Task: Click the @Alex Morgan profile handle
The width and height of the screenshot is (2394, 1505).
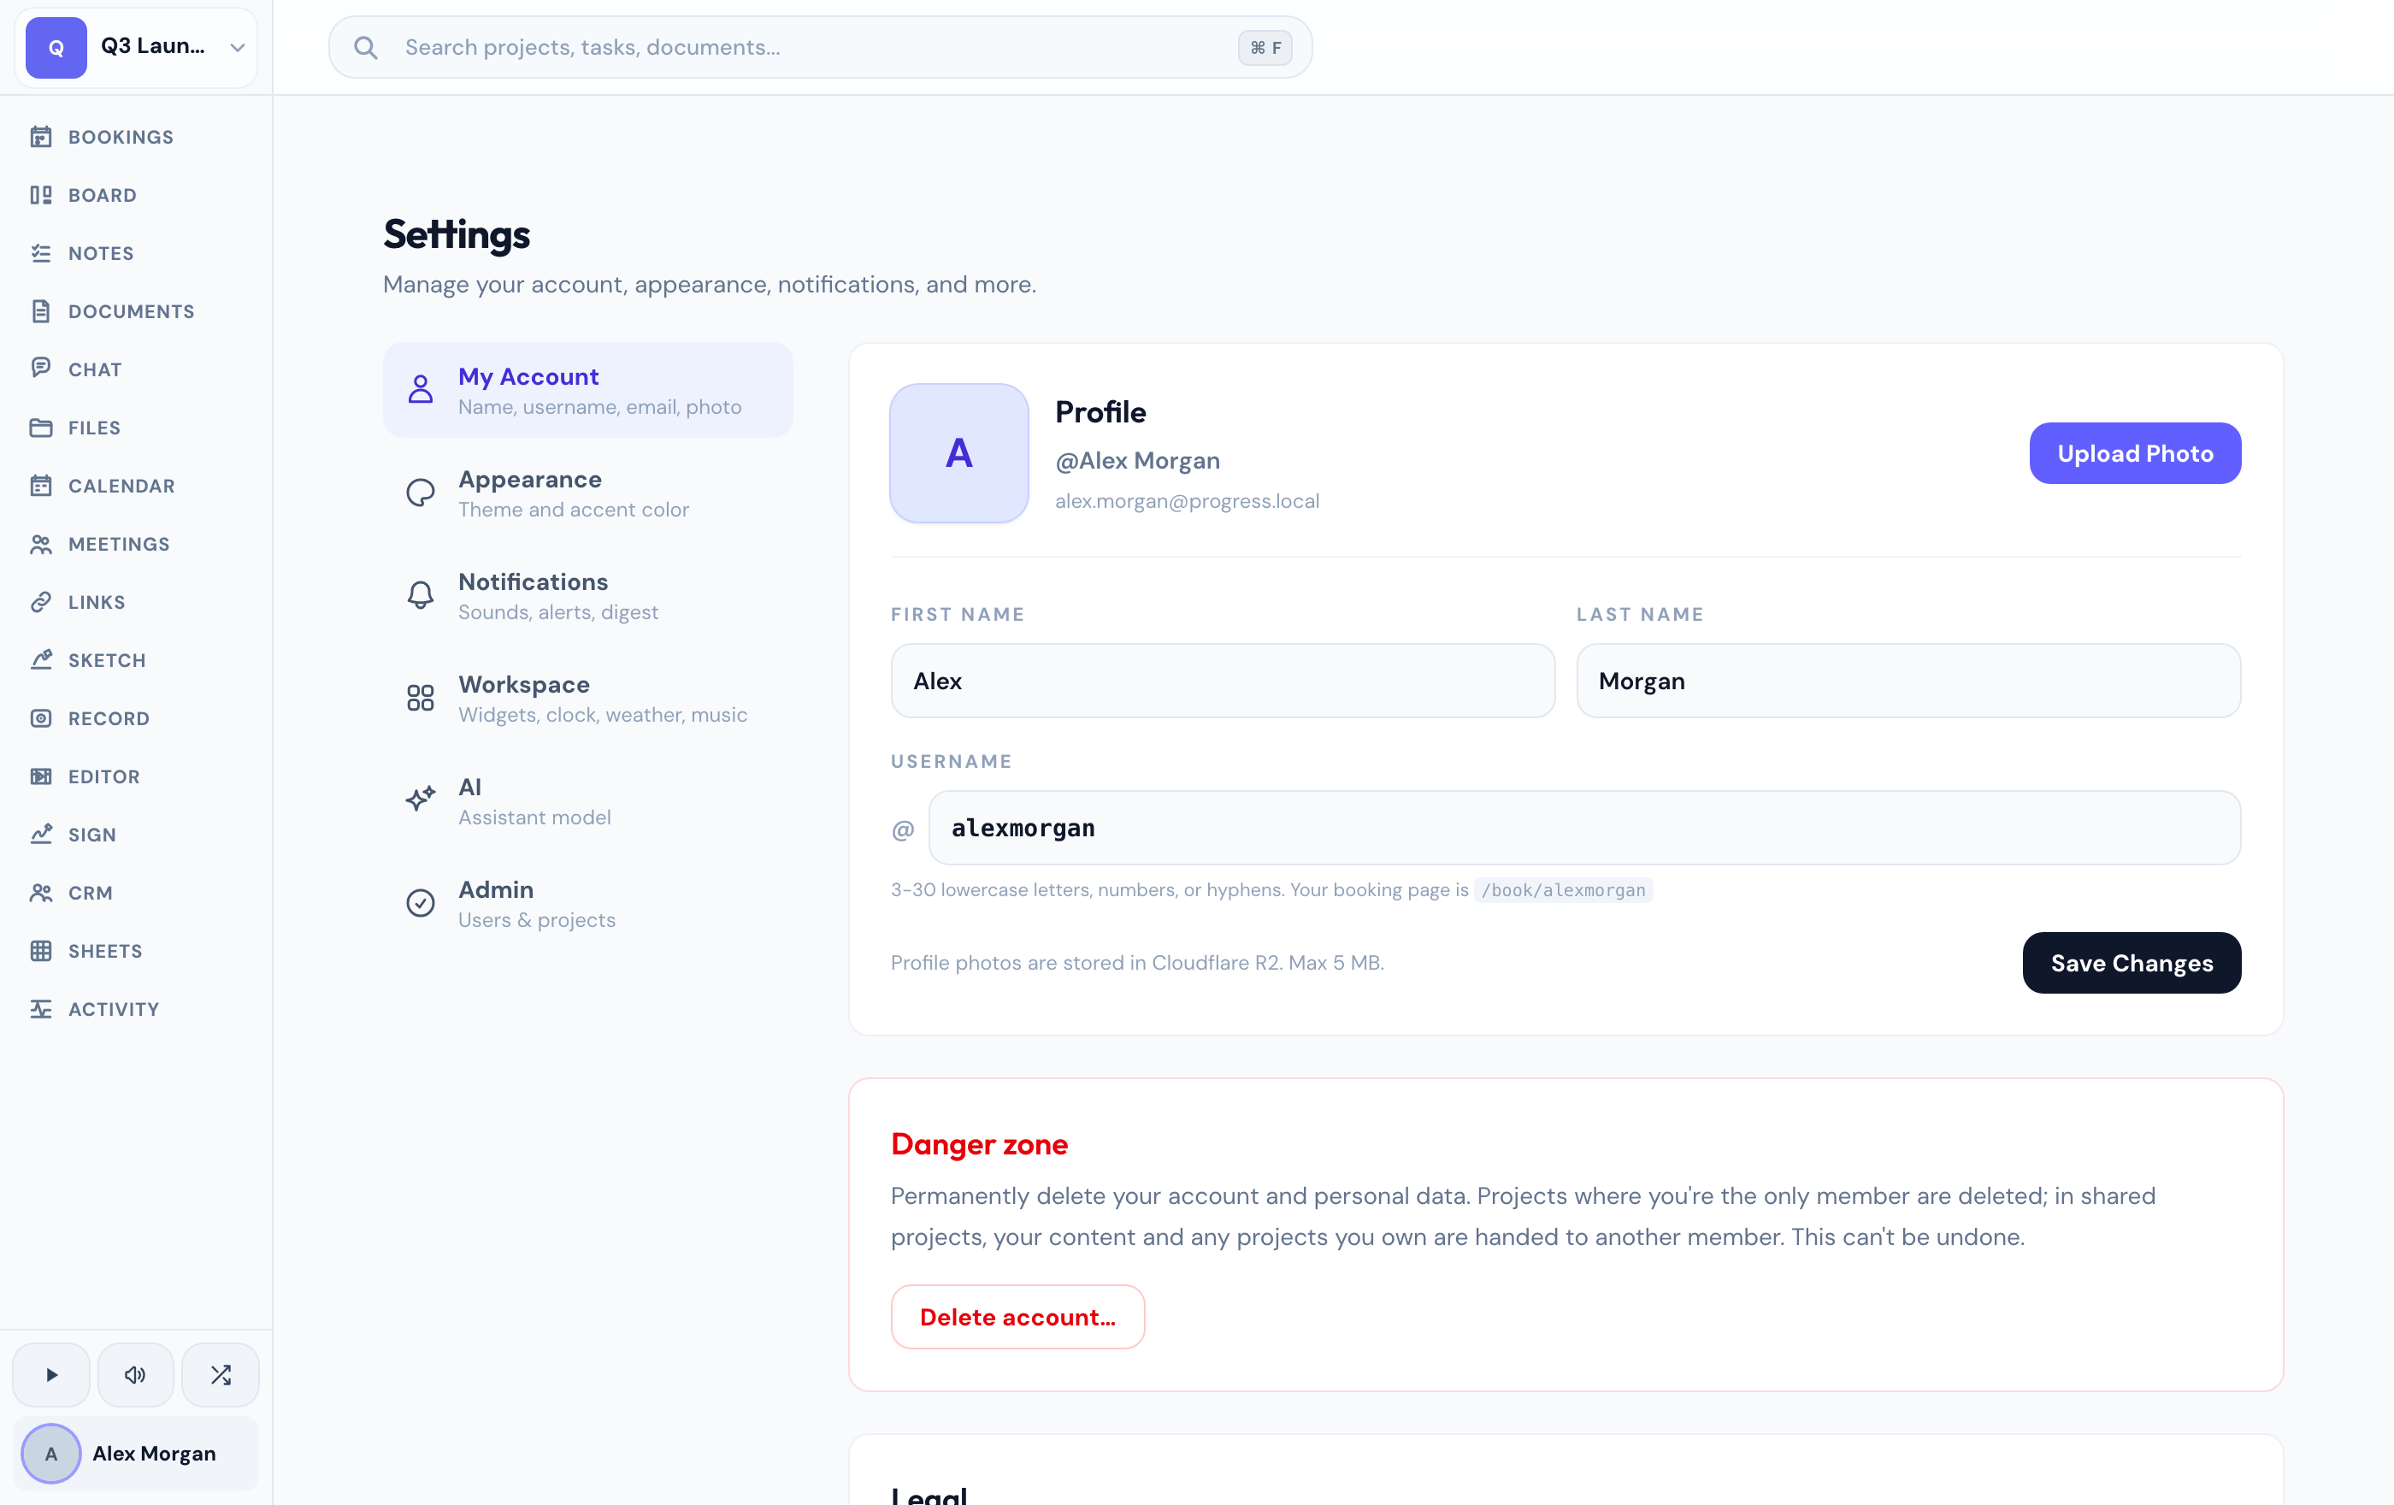Action: 1137,460
